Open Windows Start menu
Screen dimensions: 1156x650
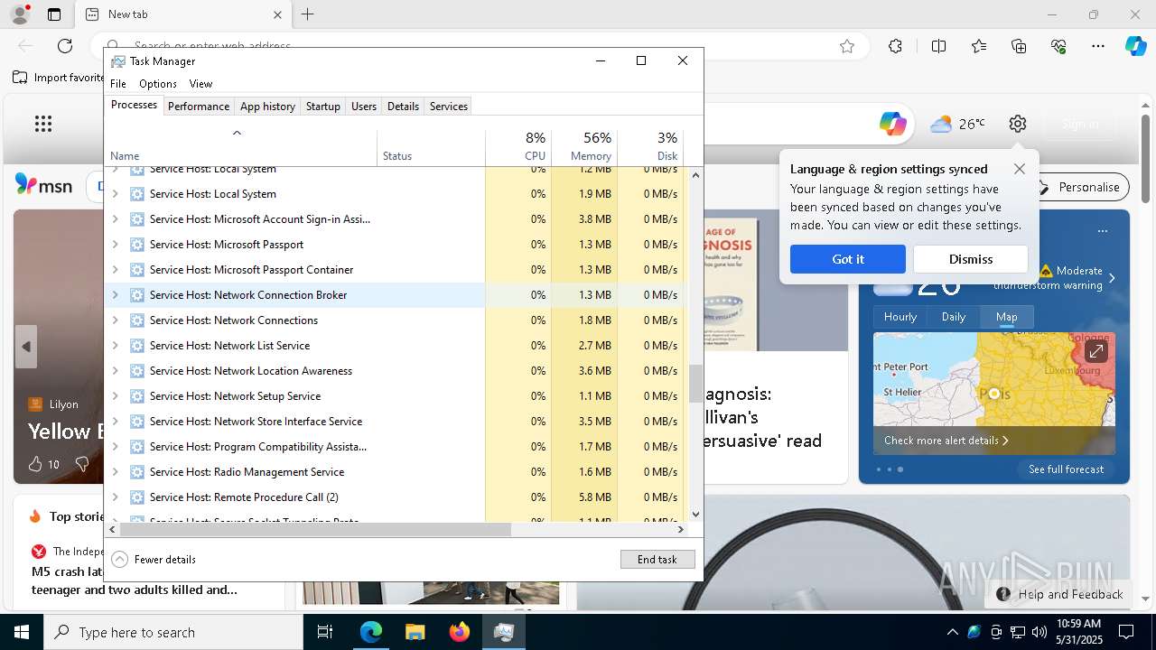22,632
